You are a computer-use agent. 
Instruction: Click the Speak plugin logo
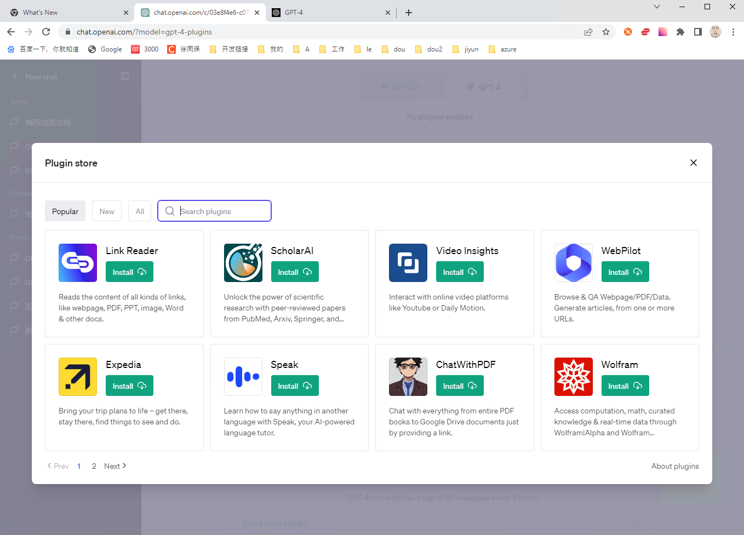tap(243, 377)
